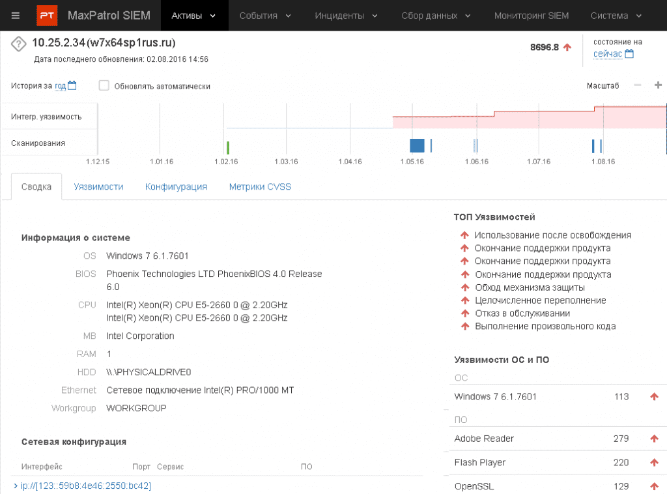Screen dimensions: 667x494
Task: Click the 'год' history period link
Action: pyautogui.click(x=61, y=86)
